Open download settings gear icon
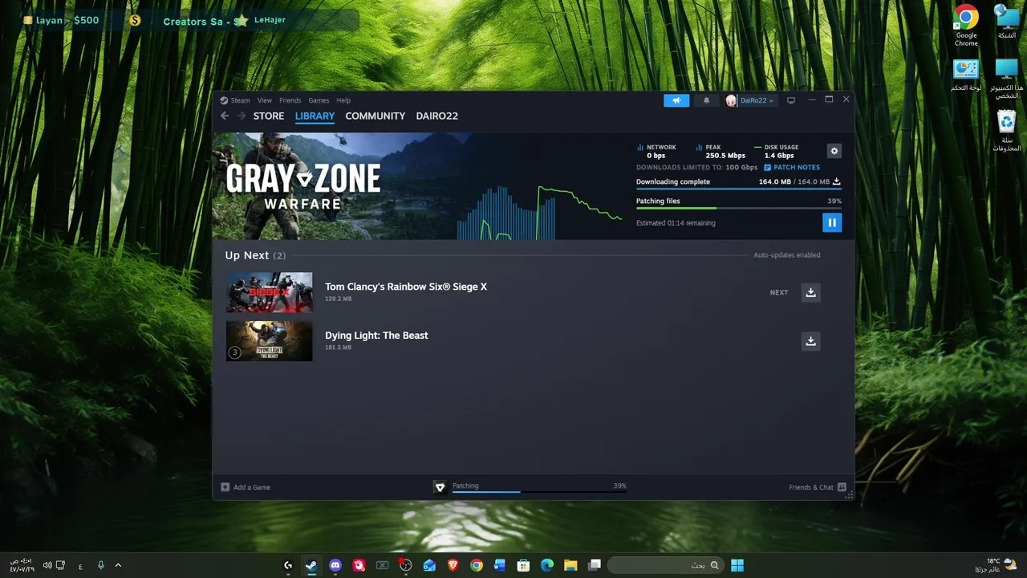 pyautogui.click(x=834, y=151)
